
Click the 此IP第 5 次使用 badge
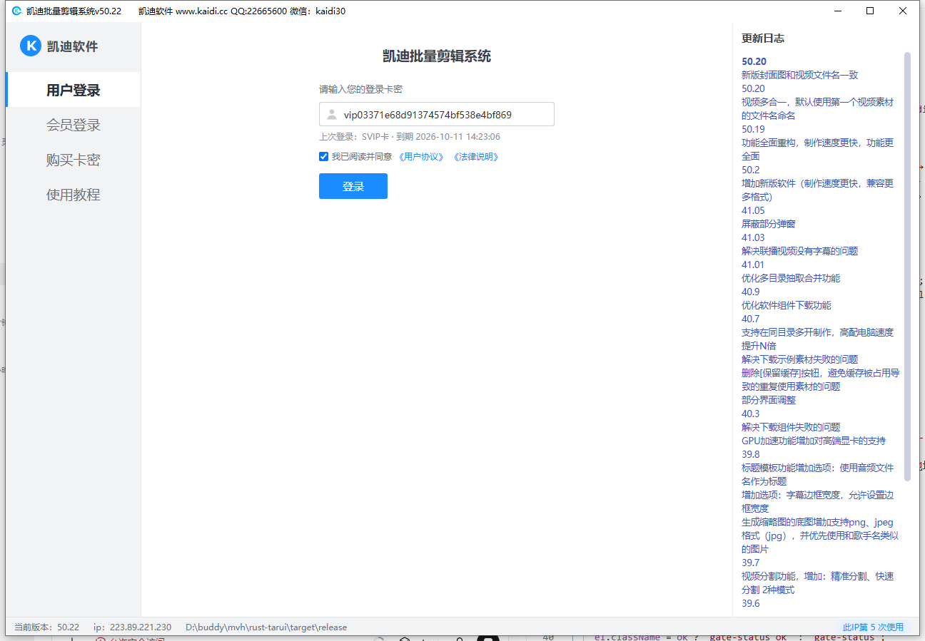pyautogui.click(x=873, y=627)
